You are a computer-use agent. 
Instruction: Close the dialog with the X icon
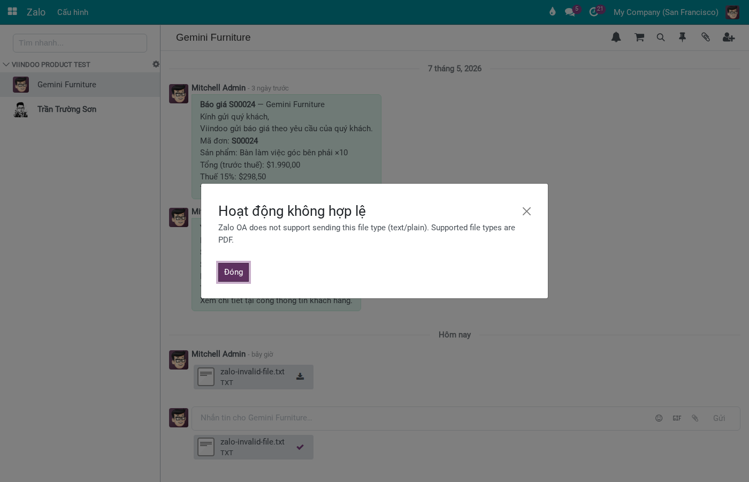526,212
